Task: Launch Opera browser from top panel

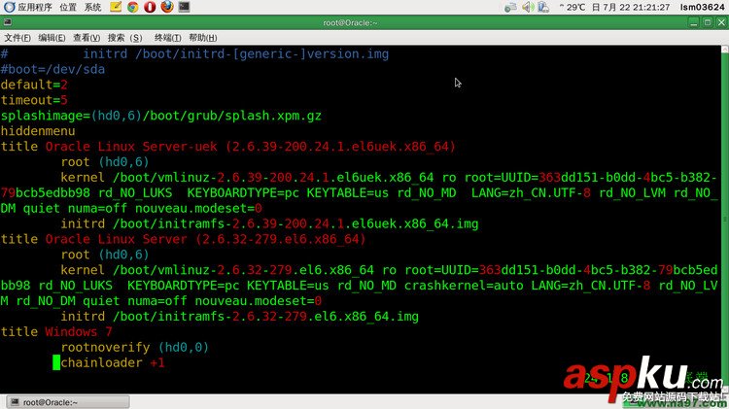Action: 150,7
